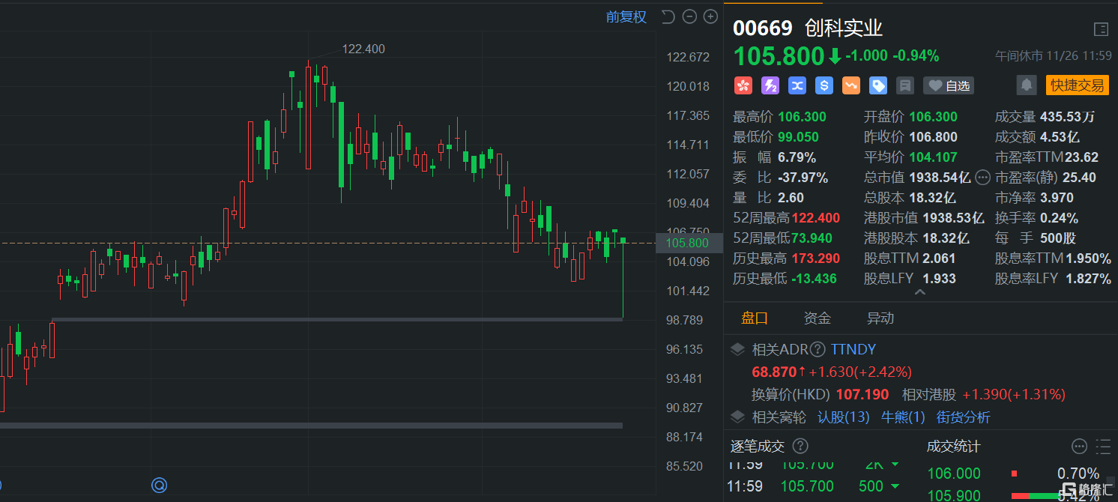Open 快捷交易 quick trade
Screen dimensions: 1118x502
pos(1077,85)
